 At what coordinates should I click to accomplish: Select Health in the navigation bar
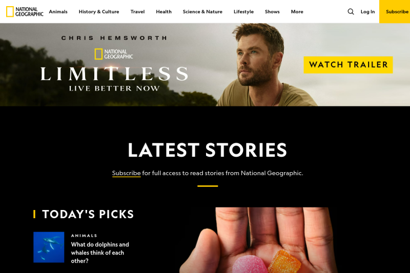[163, 12]
